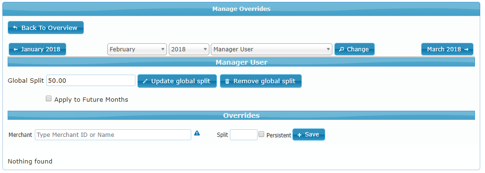Click the Overrides section heading
485x173 pixels.
pos(241,115)
